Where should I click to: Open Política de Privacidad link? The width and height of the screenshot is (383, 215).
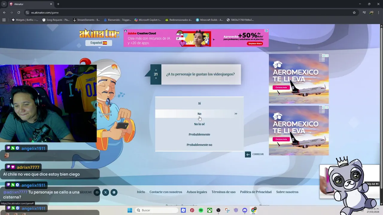tap(256, 192)
